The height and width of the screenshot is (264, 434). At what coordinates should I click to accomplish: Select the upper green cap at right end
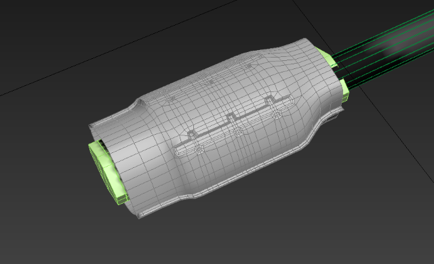(327, 57)
